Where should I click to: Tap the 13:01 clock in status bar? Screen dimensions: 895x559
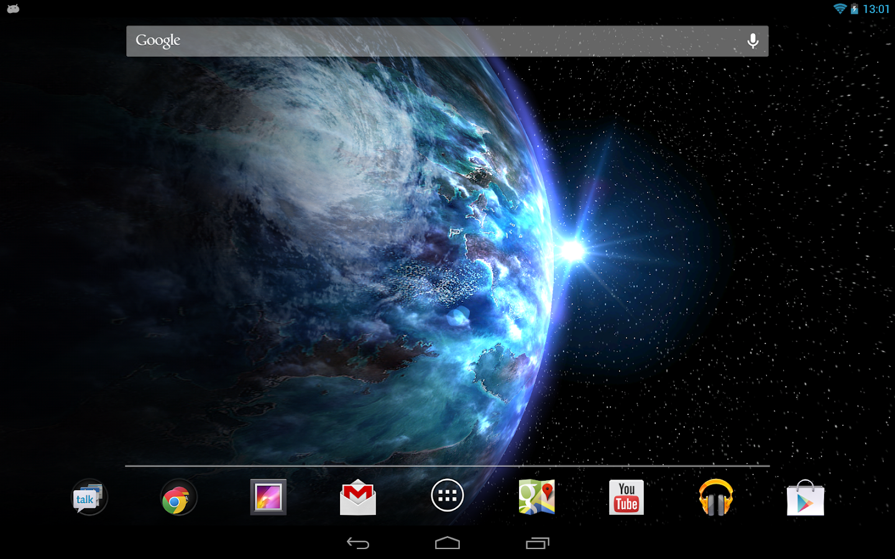876,9
